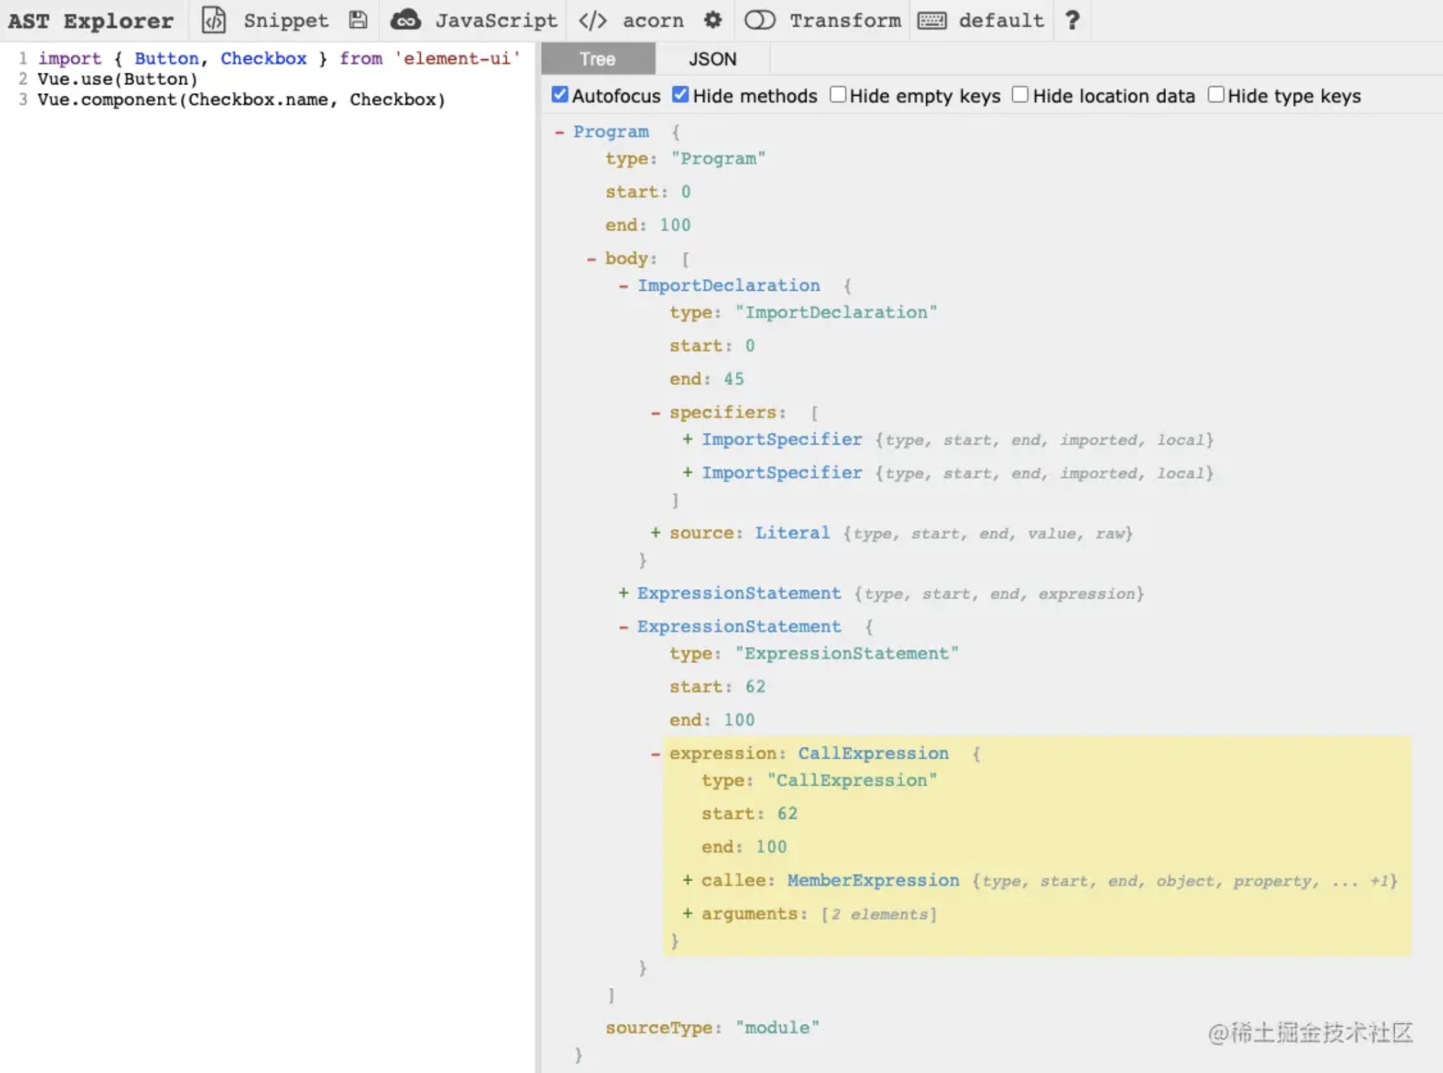Click Vue.component code line
The image size is (1443, 1073).
click(x=242, y=100)
